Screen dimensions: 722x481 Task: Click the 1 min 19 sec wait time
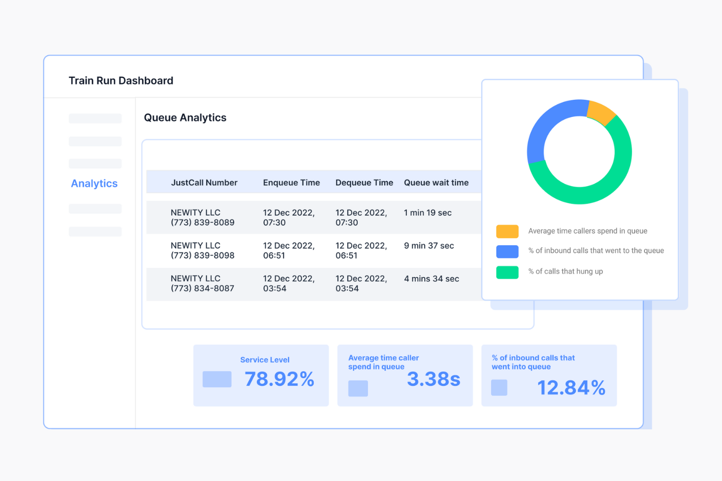pos(428,212)
